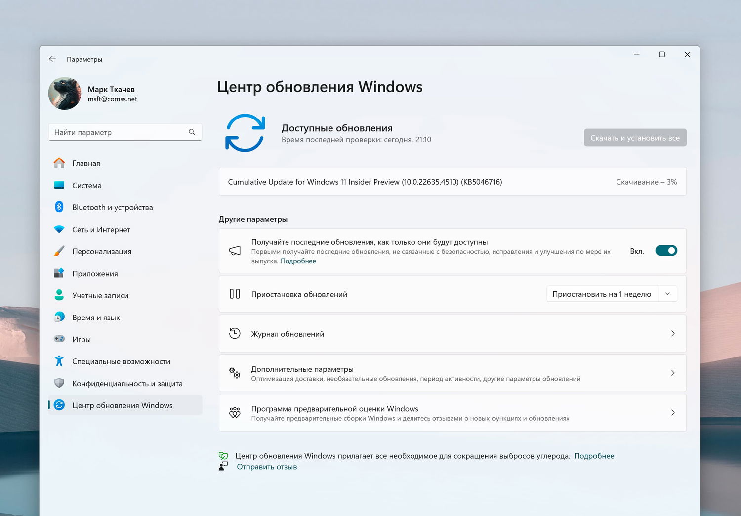
Task: Click the green leaf carbon emissions icon
Action: pyautogui.click(x=223, y=456)
